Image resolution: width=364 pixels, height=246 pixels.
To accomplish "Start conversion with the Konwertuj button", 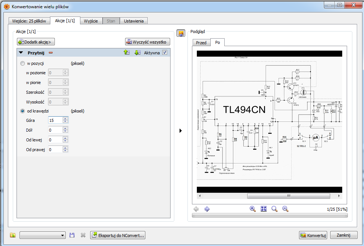I will point(313,235).
